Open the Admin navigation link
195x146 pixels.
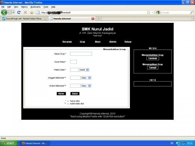[113, 42]
